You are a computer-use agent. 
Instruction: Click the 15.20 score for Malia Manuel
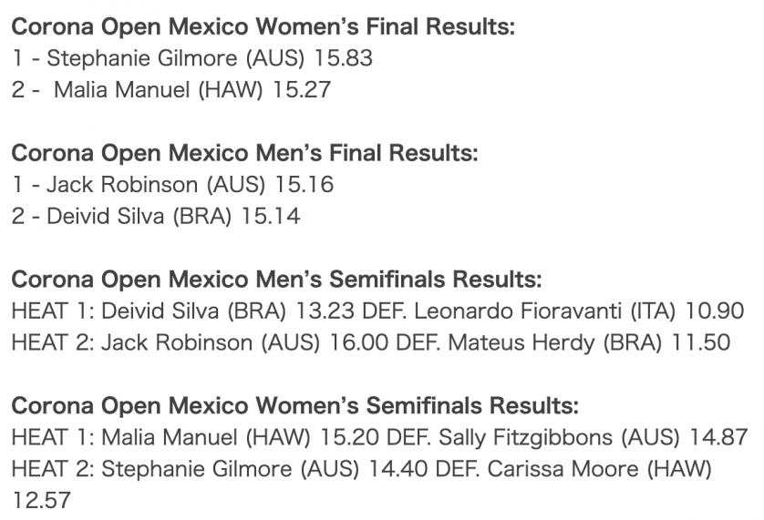349,438
